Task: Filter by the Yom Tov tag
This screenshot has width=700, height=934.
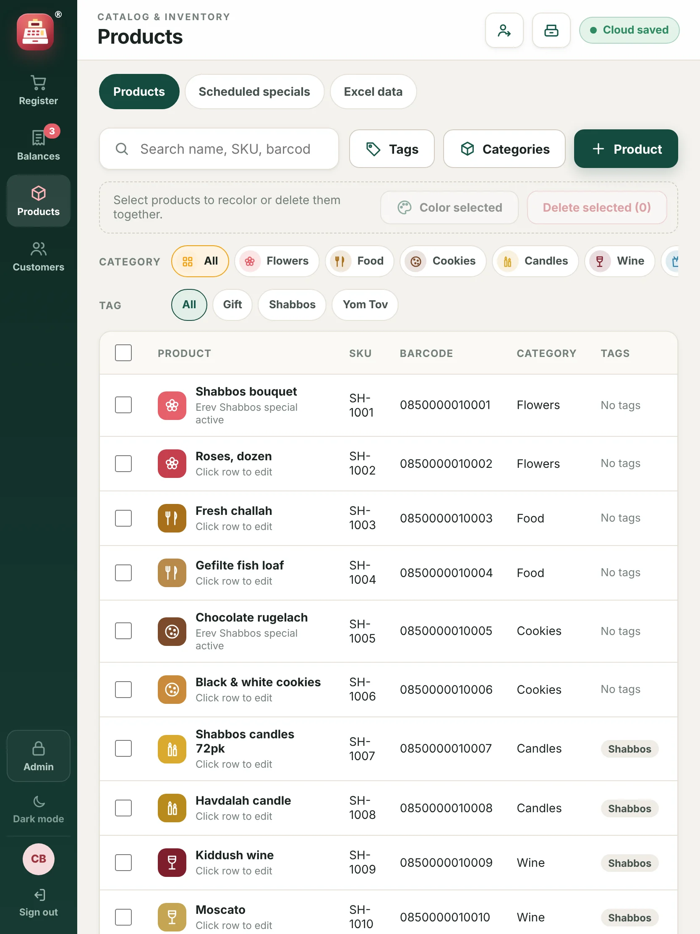Action: point(365,304)
